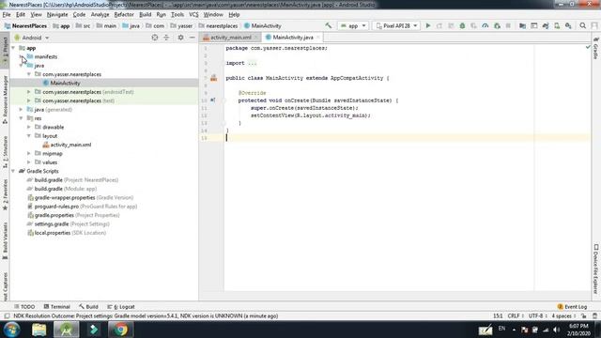Click the CRLF line separator indicator

click(516, 316)
